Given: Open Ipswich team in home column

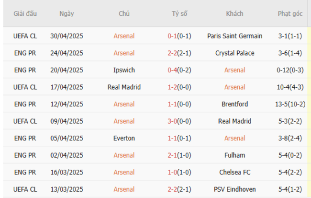Looking at the screenshot, I should point(124,70).
